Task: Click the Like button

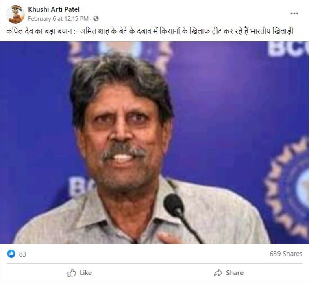Action: [80, 273]
